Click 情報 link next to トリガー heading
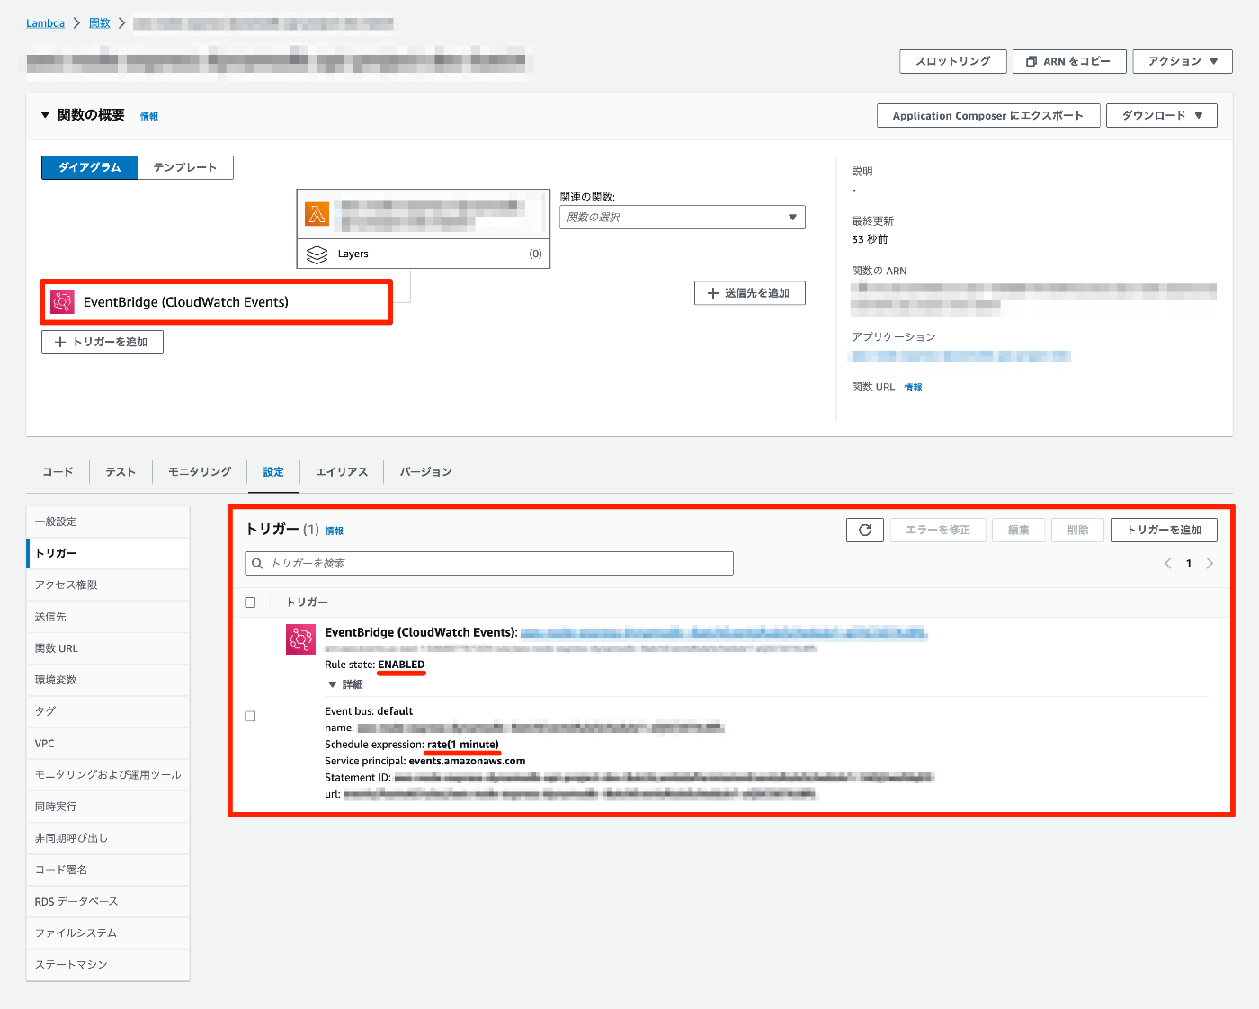This screenshot has width=1259, height=1009. click(335, 531)
